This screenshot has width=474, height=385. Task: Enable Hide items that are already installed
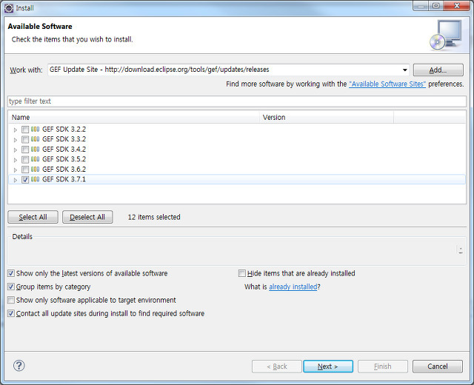(x=242, y=273)
